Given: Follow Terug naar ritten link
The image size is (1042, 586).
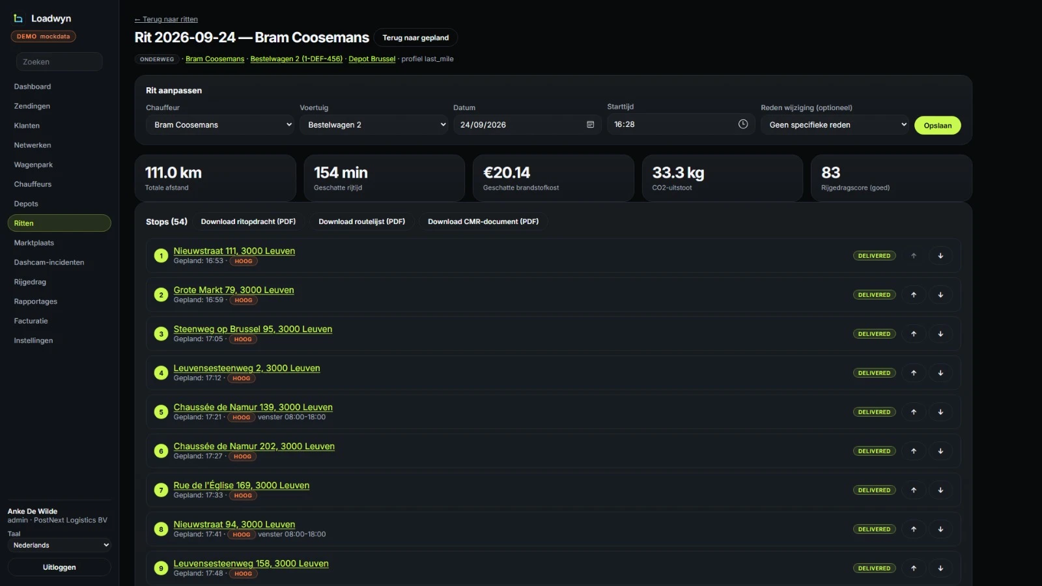Looking at the screenshot, I should [x=166, y=20].
